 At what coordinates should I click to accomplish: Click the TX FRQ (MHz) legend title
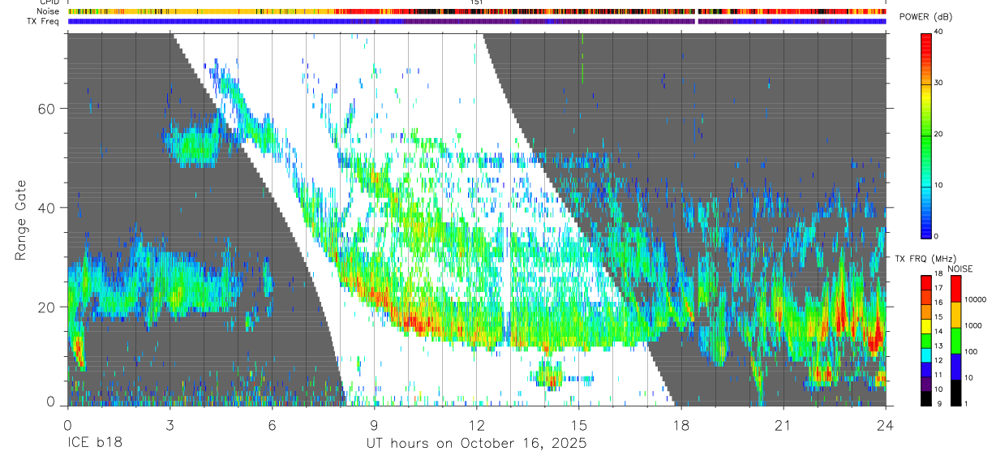pos(925,258)
